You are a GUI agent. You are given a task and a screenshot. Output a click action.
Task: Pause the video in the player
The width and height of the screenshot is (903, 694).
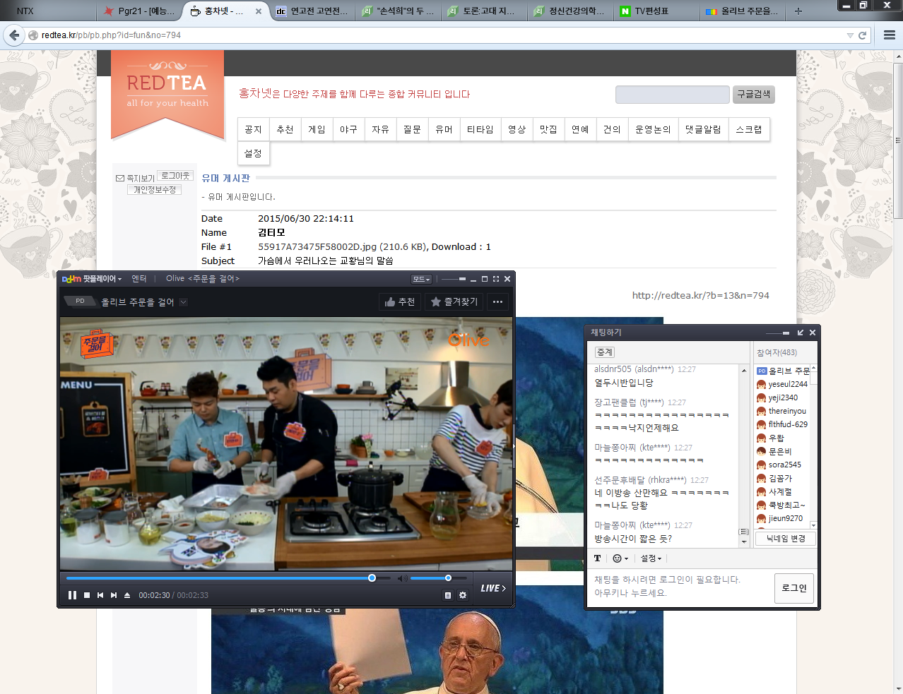pyautogui.click(x=72, y=595)
